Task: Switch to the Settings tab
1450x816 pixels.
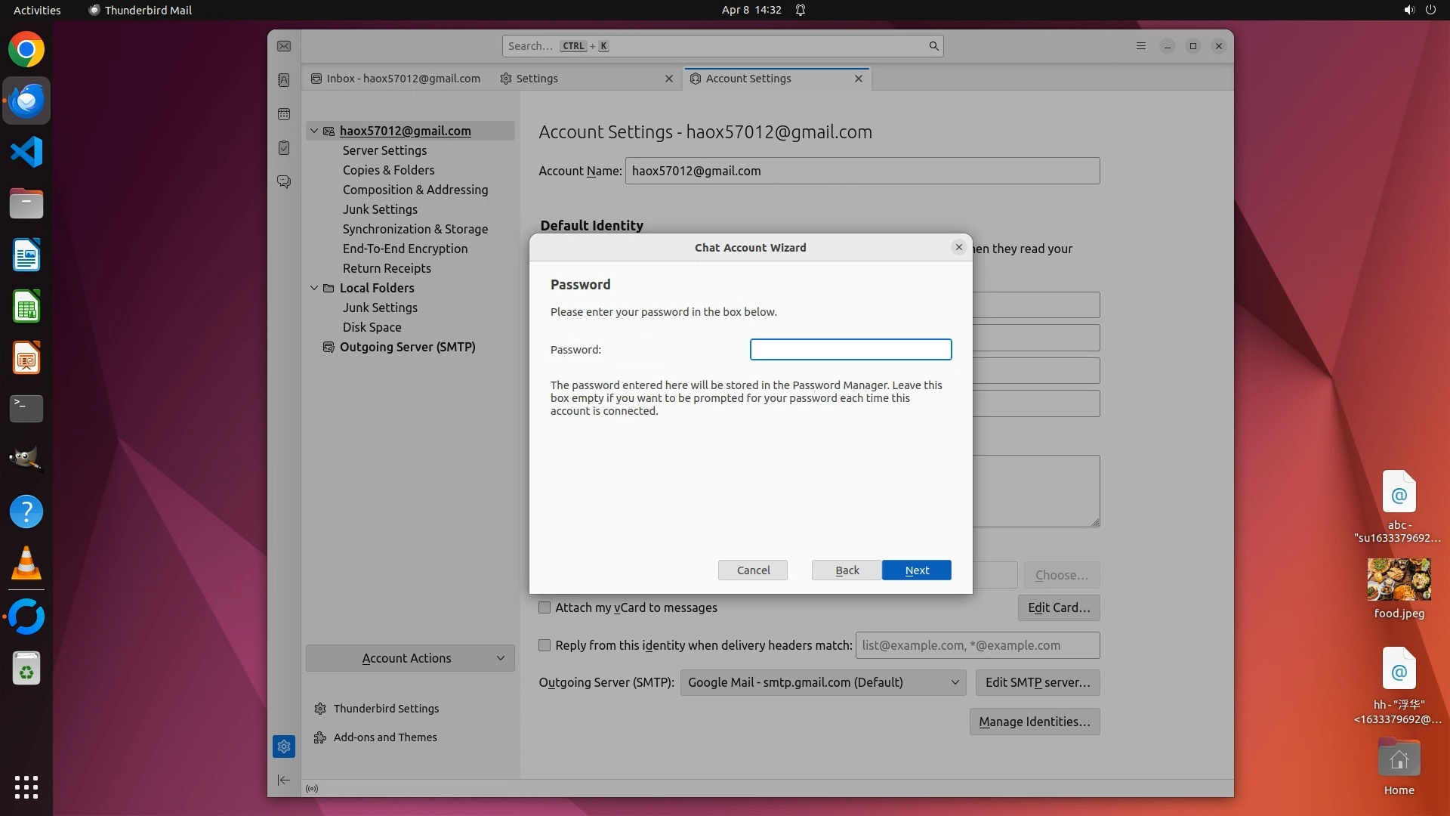Action: point(537,79)
